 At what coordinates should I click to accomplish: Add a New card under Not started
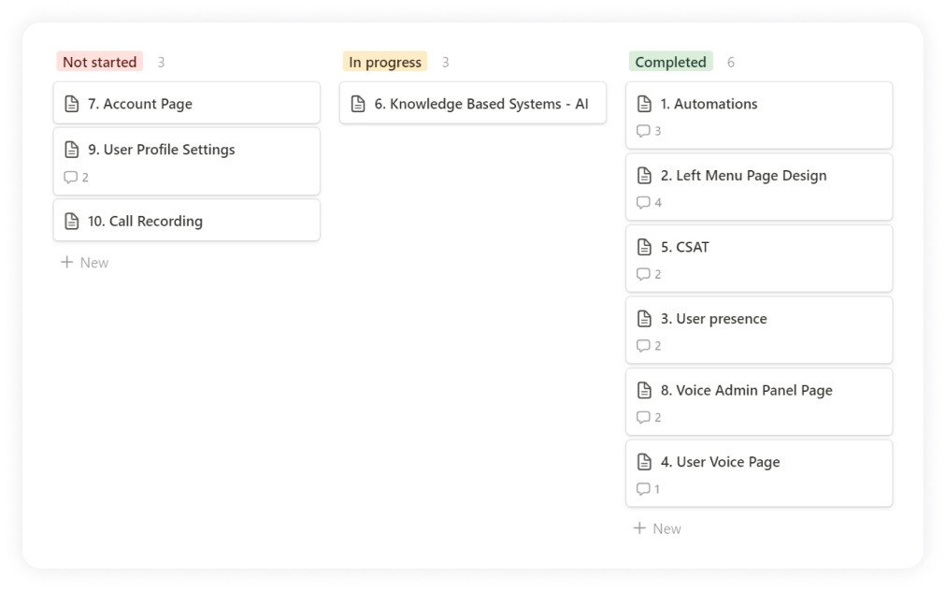pyautogui.click(x=85, y=263)
